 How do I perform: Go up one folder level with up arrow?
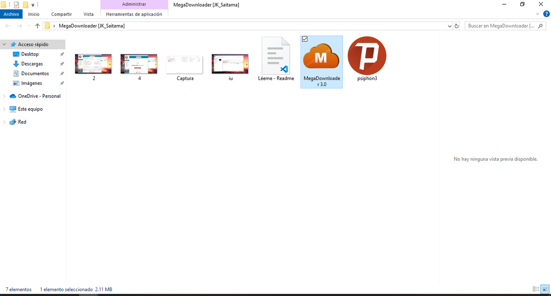click(x=37, y=26)
